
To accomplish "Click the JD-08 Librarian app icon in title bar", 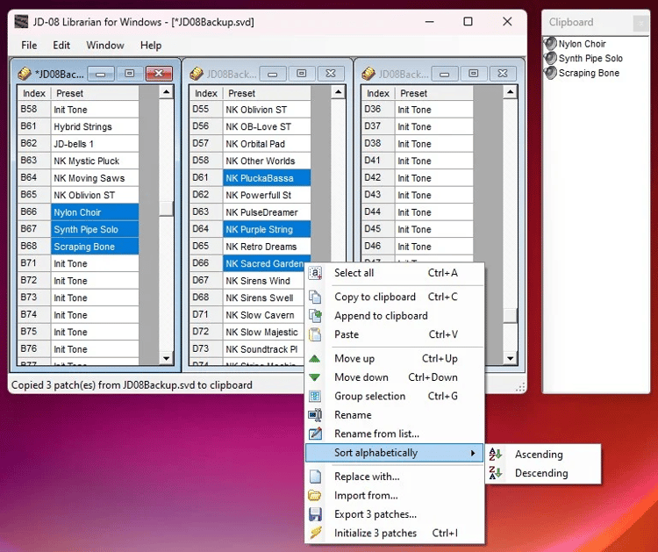I will click(21, 22).
